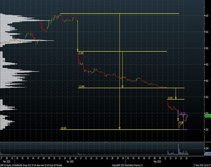Screen dimensions: 211x167
Task: Click the April 21 date label
Action: point(86,158)
